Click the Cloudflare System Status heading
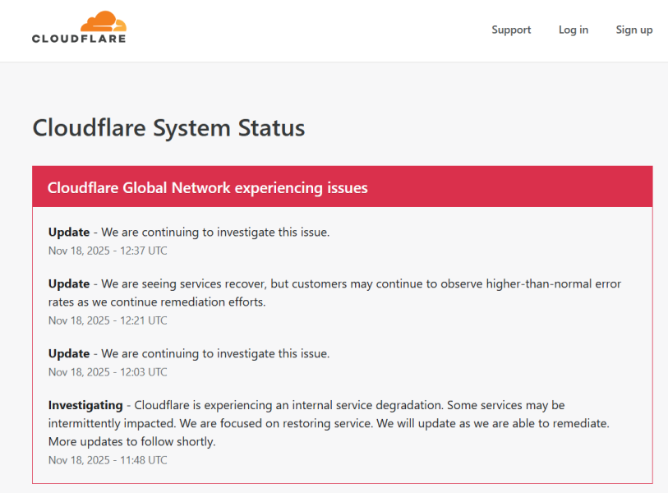This screenshot has height=493, width=668. click(x=168, y=128)
